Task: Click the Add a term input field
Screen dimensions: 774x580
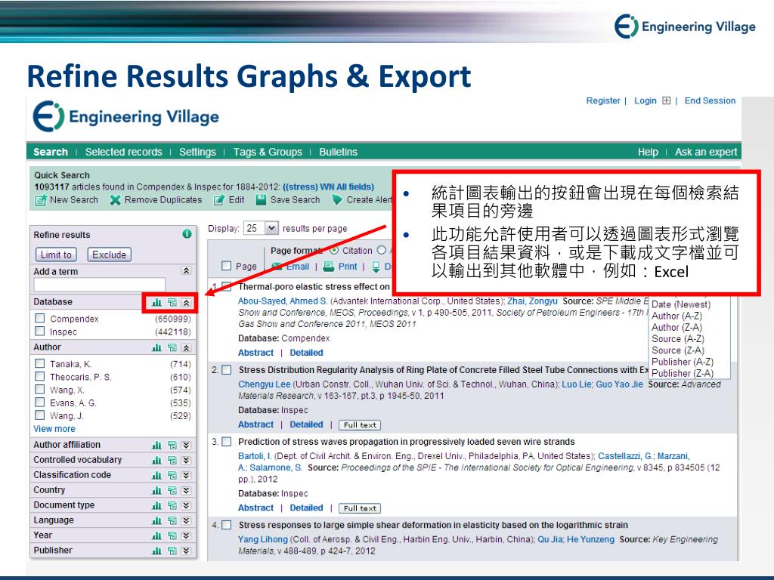Action: (x=99, y=284)
